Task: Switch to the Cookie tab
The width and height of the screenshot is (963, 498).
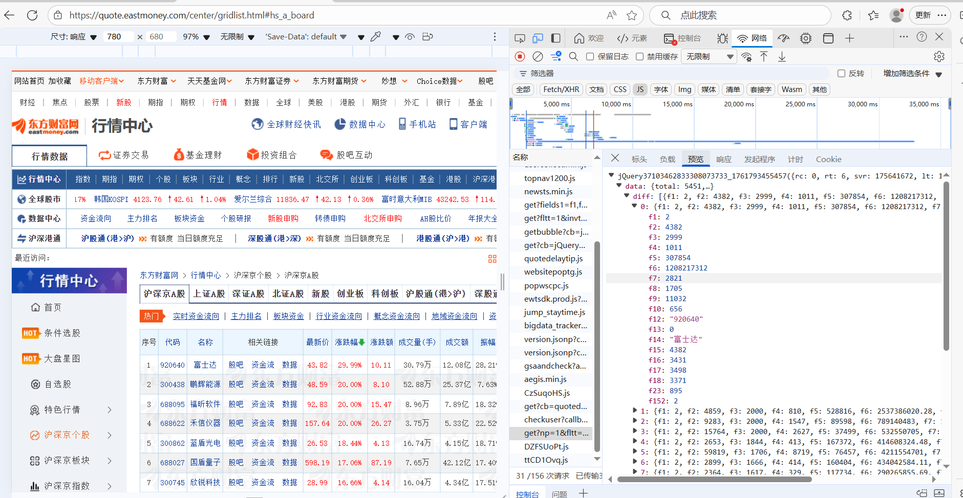Action: [x=828, y=159]
